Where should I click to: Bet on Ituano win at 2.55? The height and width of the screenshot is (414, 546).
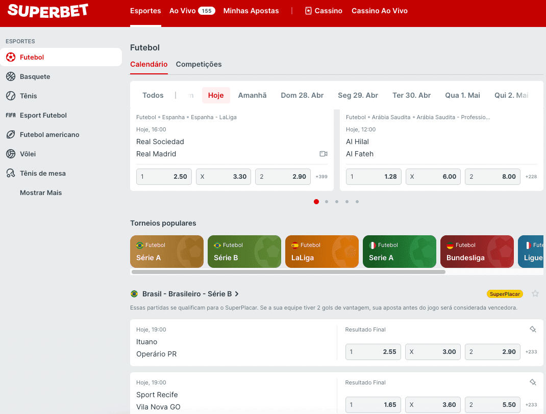[374, 352]
